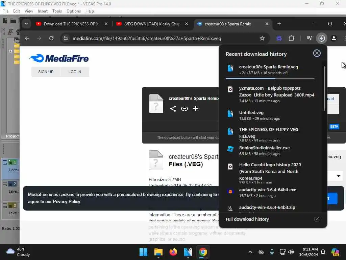The image size is (346, 260).
Task: Expand the Chrome tab search dropdown
Action: 26,24
